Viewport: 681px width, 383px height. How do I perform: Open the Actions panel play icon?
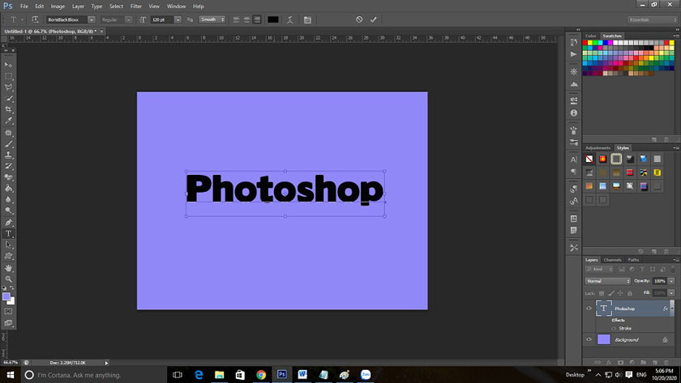click(x=574, y=54)
